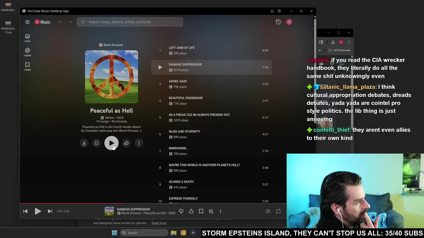Go forward with the right arrow
Screen dimensions: 424x238
click(70, 22)
